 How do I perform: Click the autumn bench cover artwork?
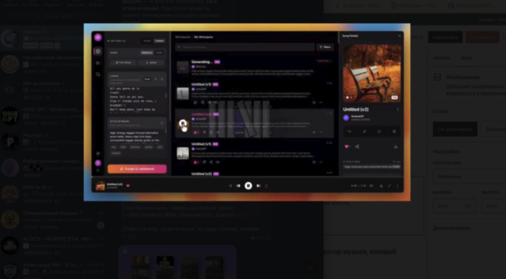point(372,74)
